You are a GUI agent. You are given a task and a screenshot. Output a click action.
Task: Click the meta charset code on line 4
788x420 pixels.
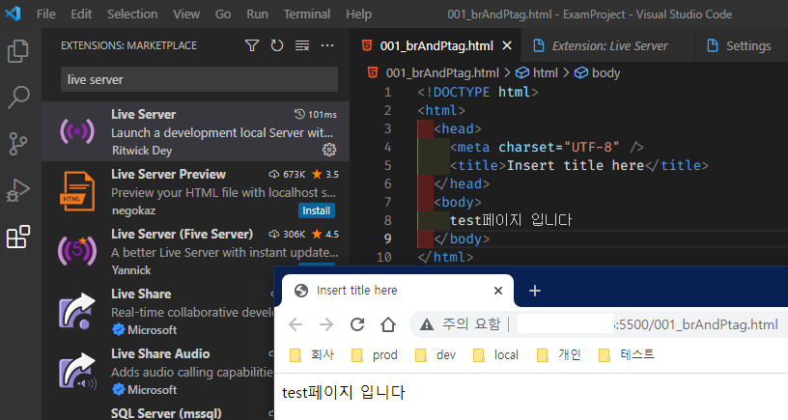point(547,147)
